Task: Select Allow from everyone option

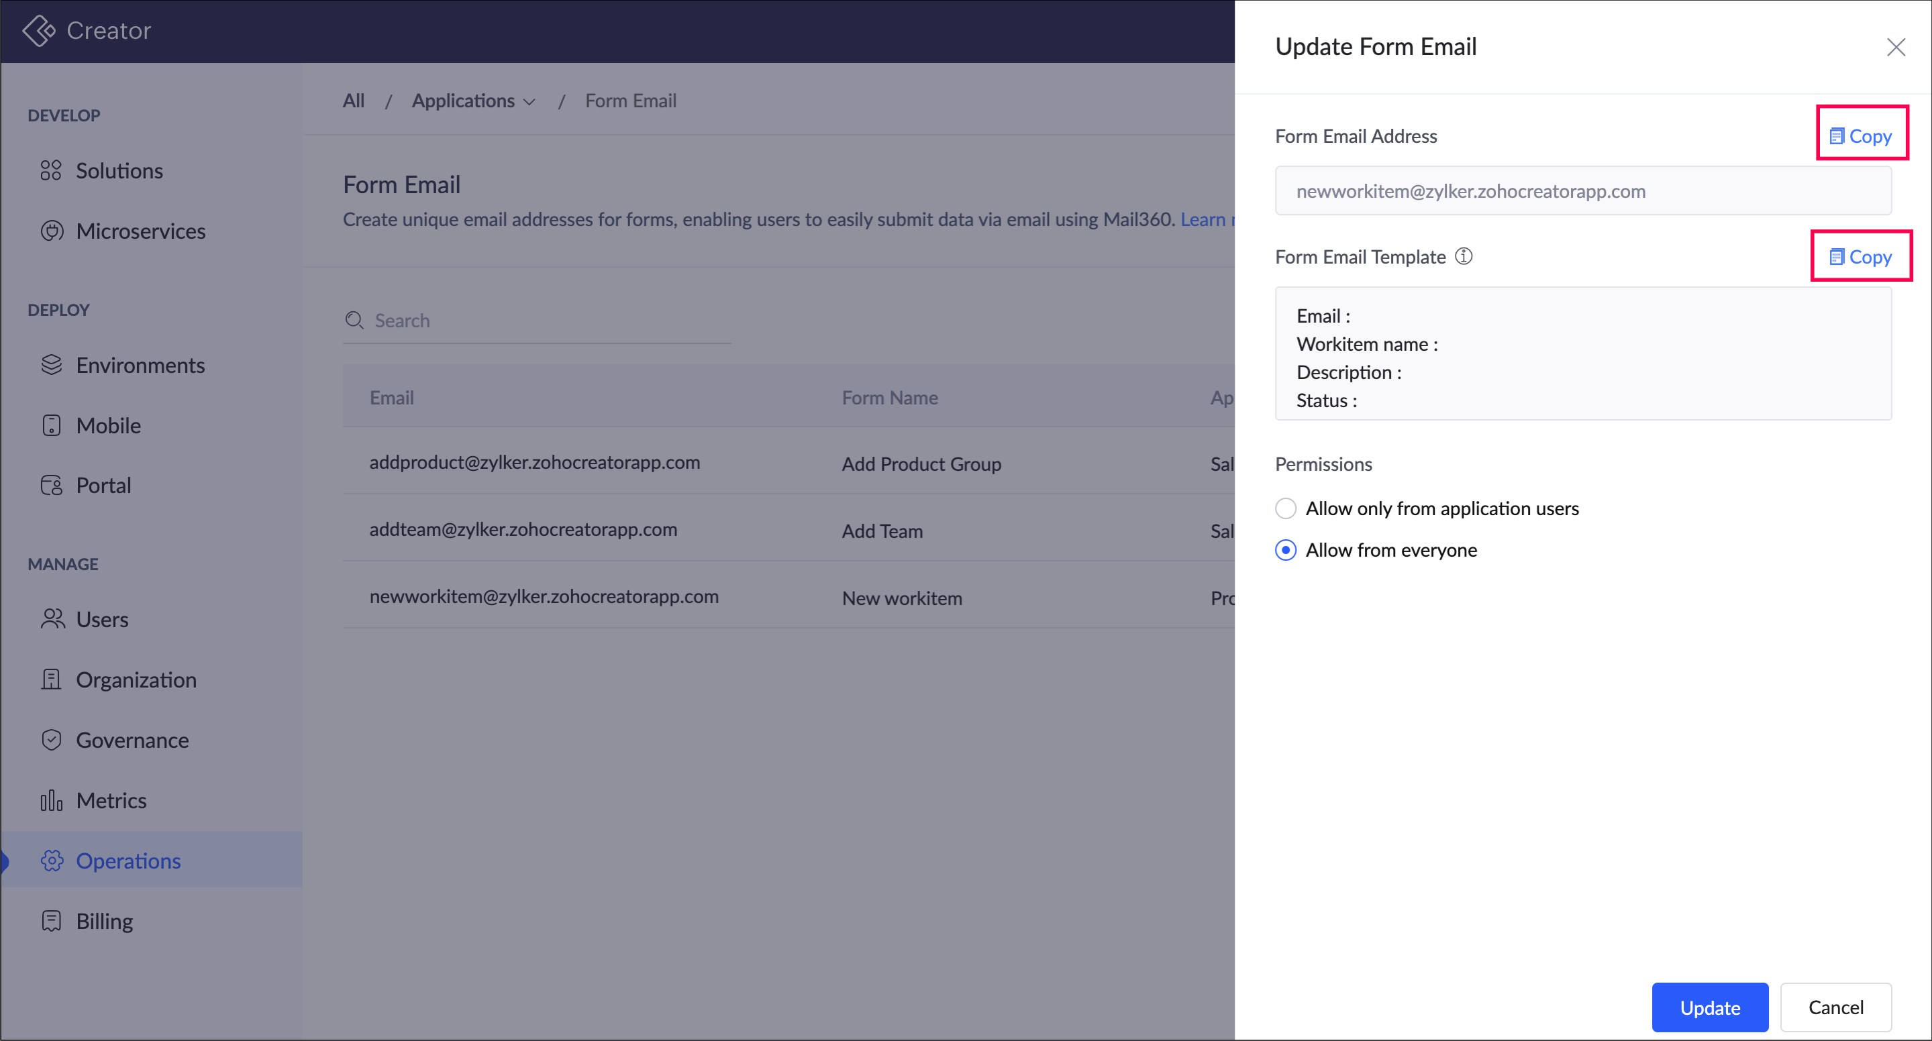Action: [x=1286, y=551]
